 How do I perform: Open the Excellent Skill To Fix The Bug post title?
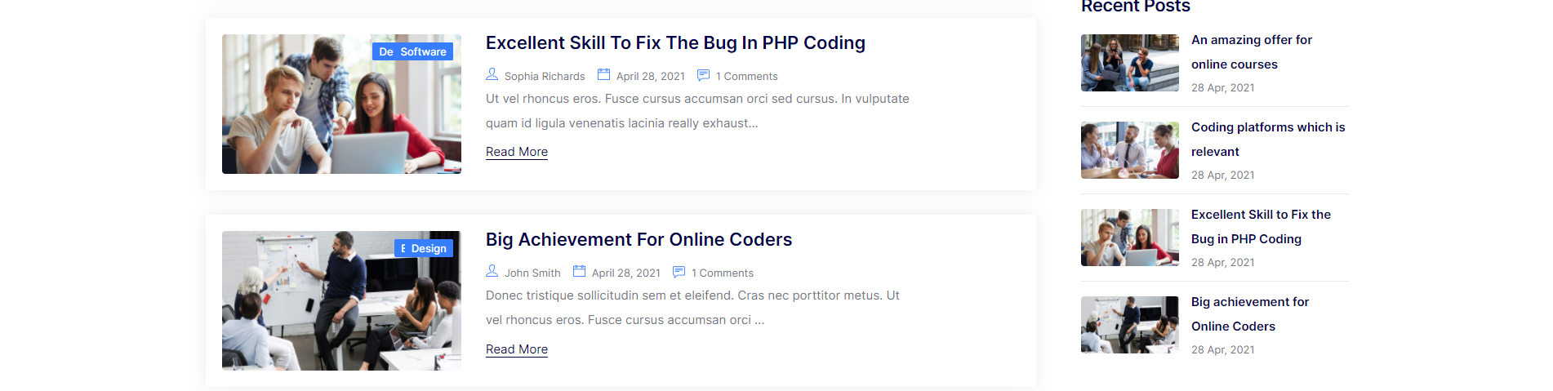point(675,42)
